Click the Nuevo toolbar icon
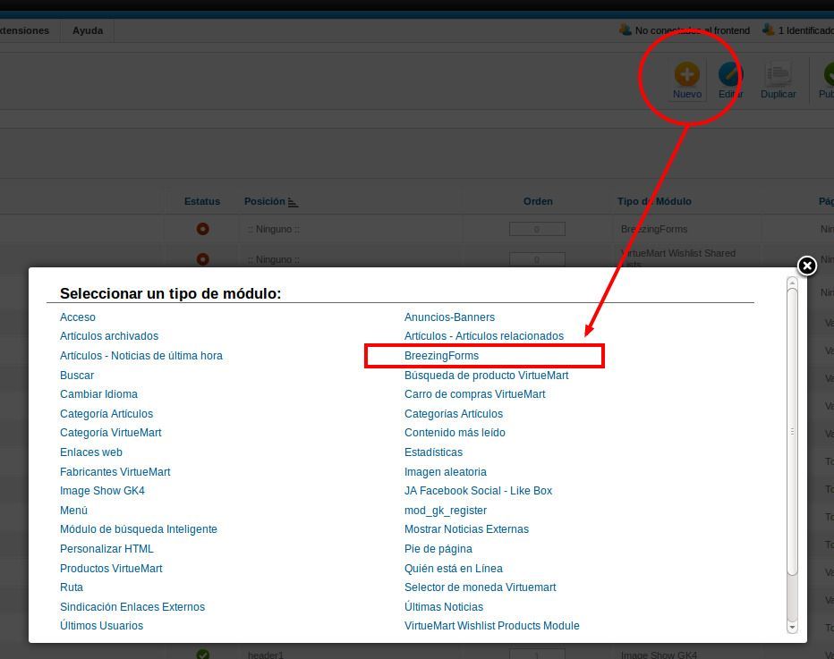This screenshot has width=834, height=659. (x=686, y=74)
